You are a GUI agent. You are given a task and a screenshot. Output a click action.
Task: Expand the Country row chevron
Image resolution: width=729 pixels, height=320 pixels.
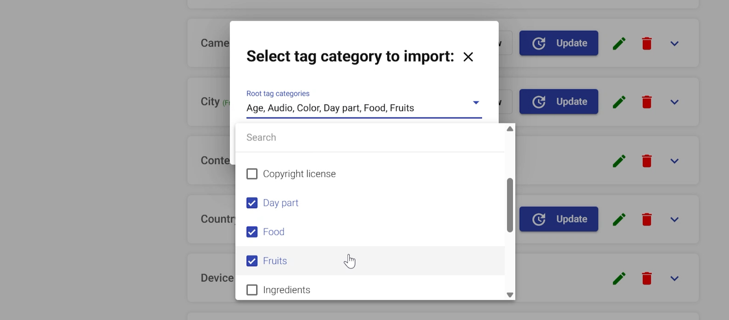click(674, 219)
